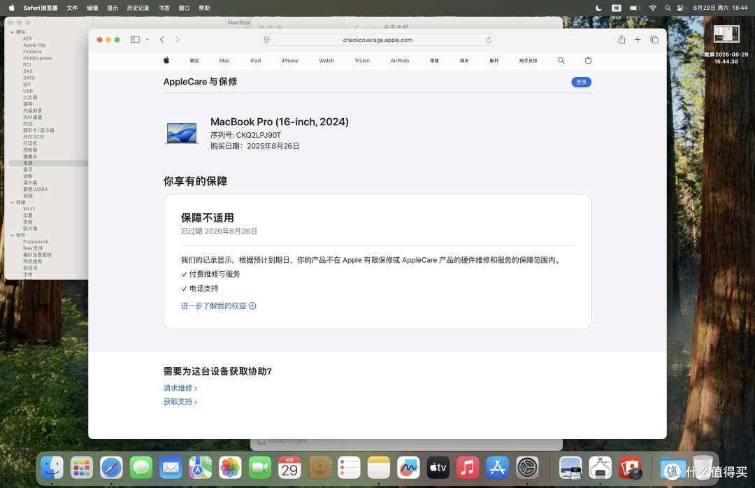755x488 pixels.
Task: Open Photos from the Dock
Action: (230, 468)
